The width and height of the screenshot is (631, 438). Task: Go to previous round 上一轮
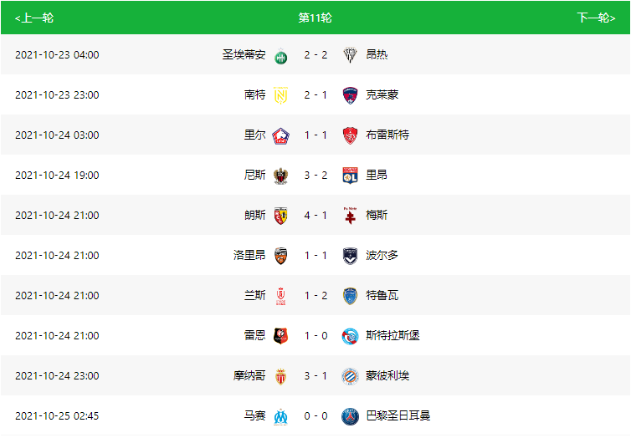tap(34, 18)
